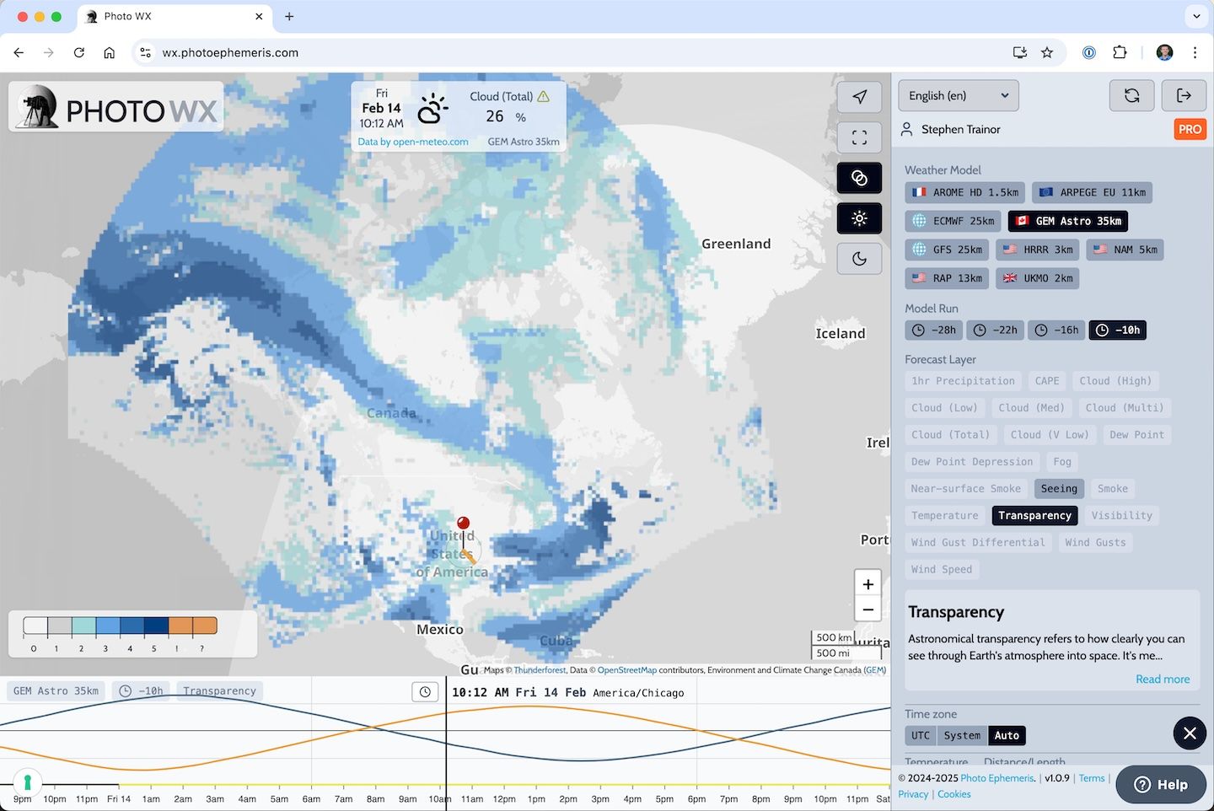Screen dimensions: 1214x811
Task: Switch to the Cloud (High) forecast layer
Action: tap(1115, 380)
